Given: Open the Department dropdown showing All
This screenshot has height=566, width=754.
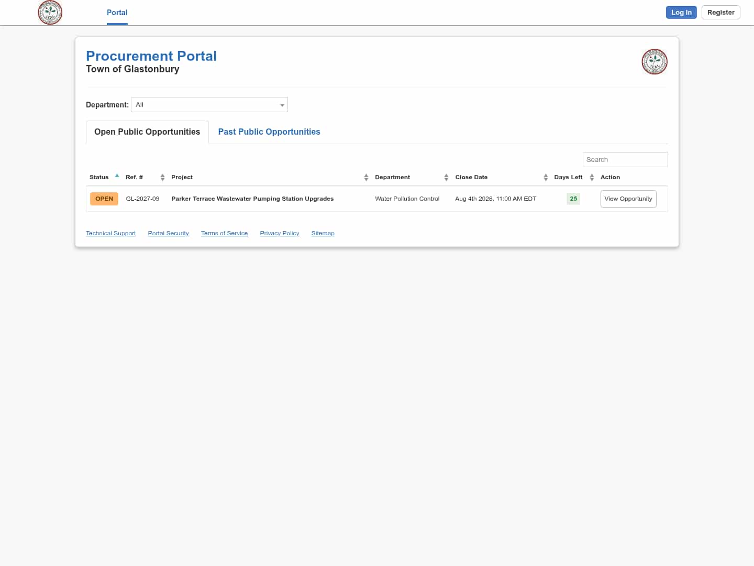Looking at the screenshot, I should click(209, 105).
